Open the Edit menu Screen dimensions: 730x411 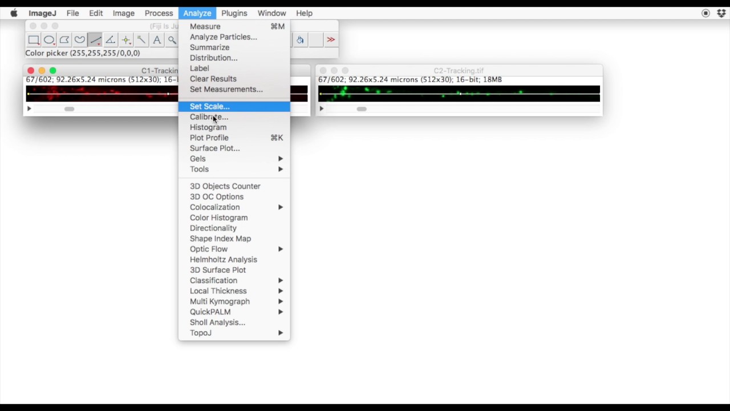(x=96, y=13)
